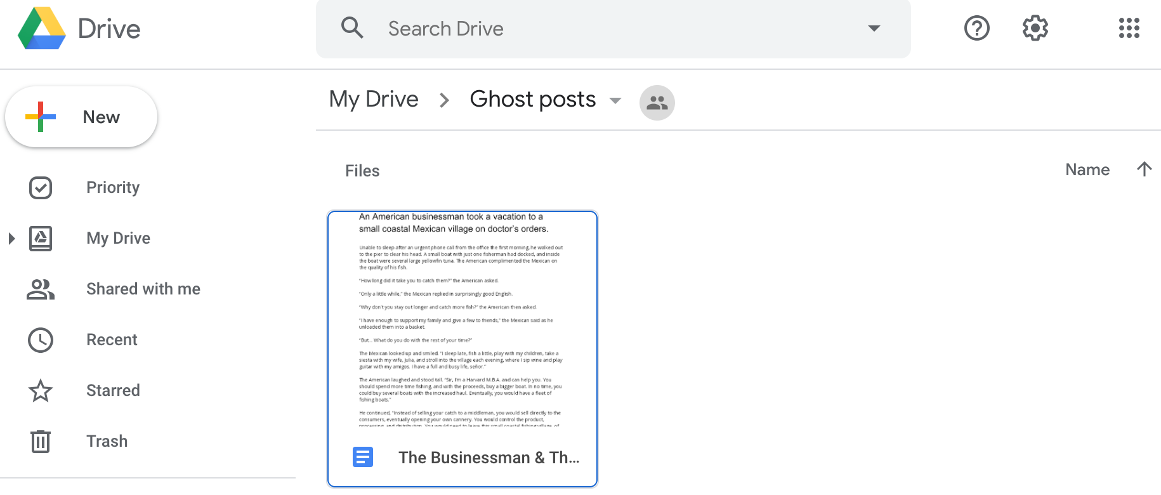1161x495 pixels.
Task: Open the Settings gear icon
Action: pos(1035,29)
